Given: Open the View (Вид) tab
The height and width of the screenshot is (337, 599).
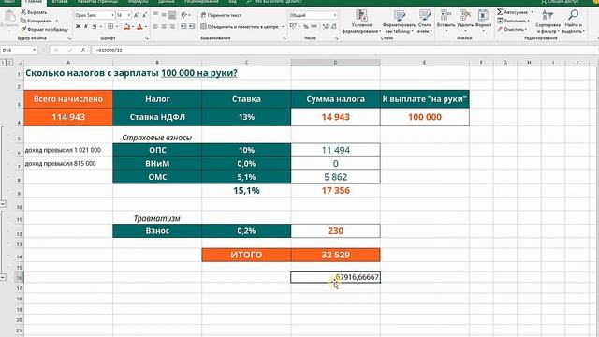Looking at the screenshot, I should coord(232,2).
